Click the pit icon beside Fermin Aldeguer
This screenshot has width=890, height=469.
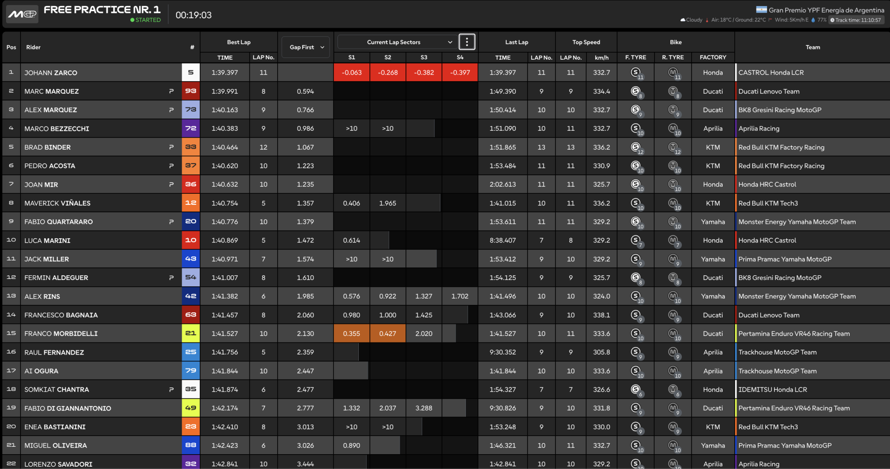pyautogui.click(x=172, y=278)
